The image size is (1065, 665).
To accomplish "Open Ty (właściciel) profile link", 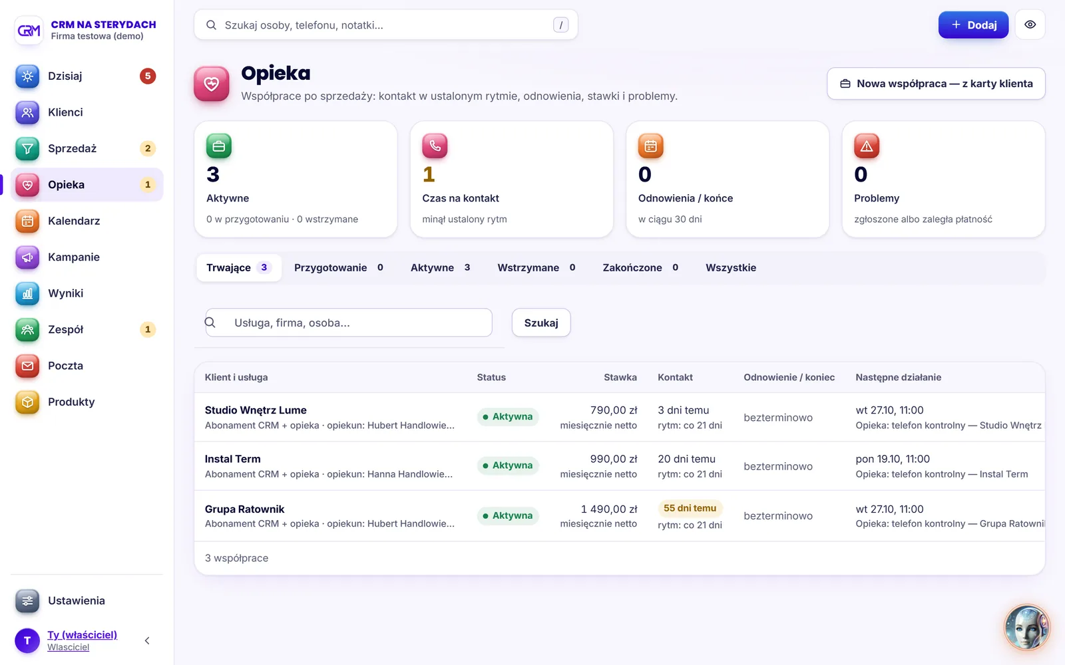I will pyautogui.click(x=83, y=634).
